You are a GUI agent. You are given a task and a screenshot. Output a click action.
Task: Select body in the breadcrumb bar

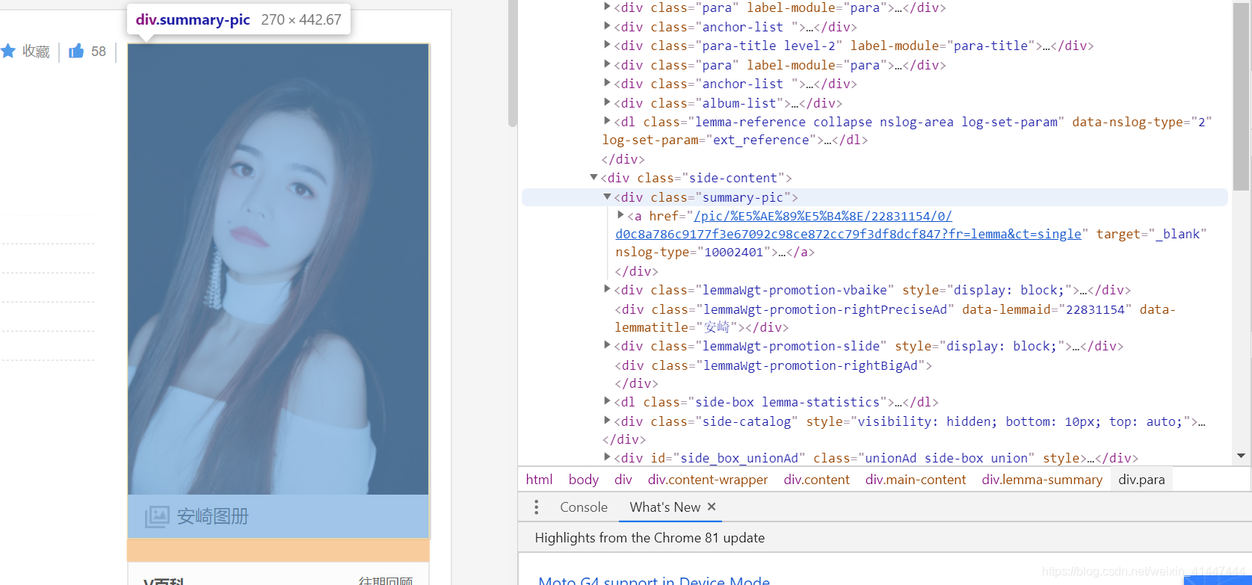584,480
